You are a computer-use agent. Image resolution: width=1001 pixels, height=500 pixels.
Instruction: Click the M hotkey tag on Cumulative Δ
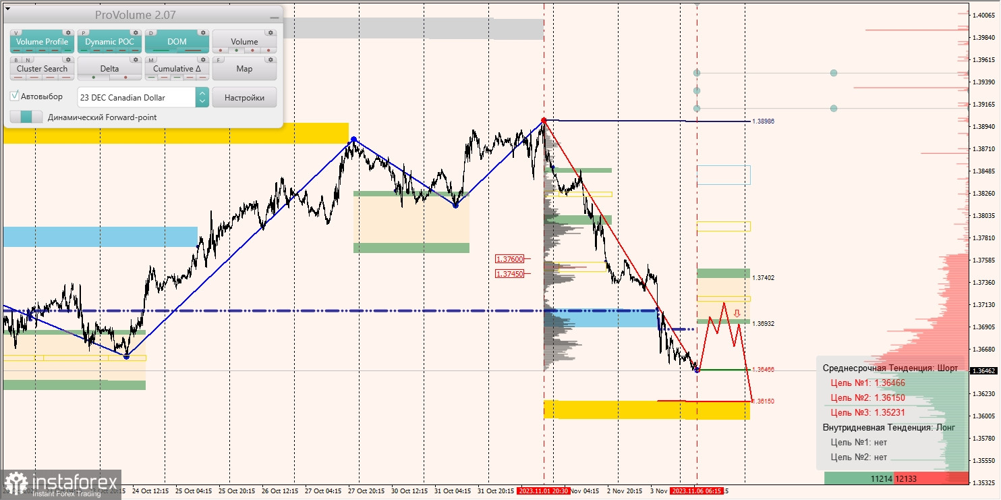[x=151, y=59]
